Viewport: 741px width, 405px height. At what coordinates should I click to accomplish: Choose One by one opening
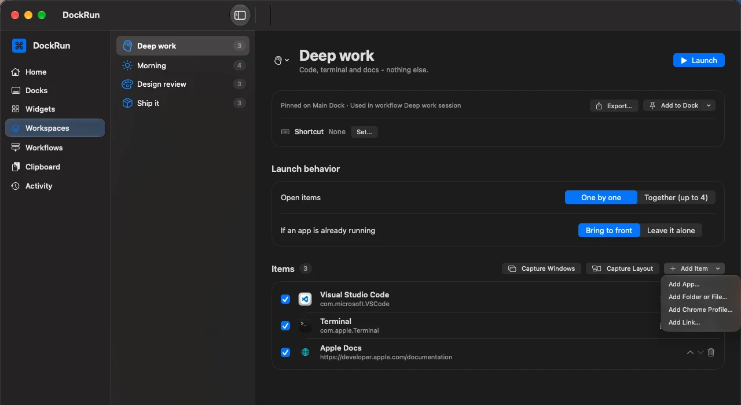tap(601, 197)
